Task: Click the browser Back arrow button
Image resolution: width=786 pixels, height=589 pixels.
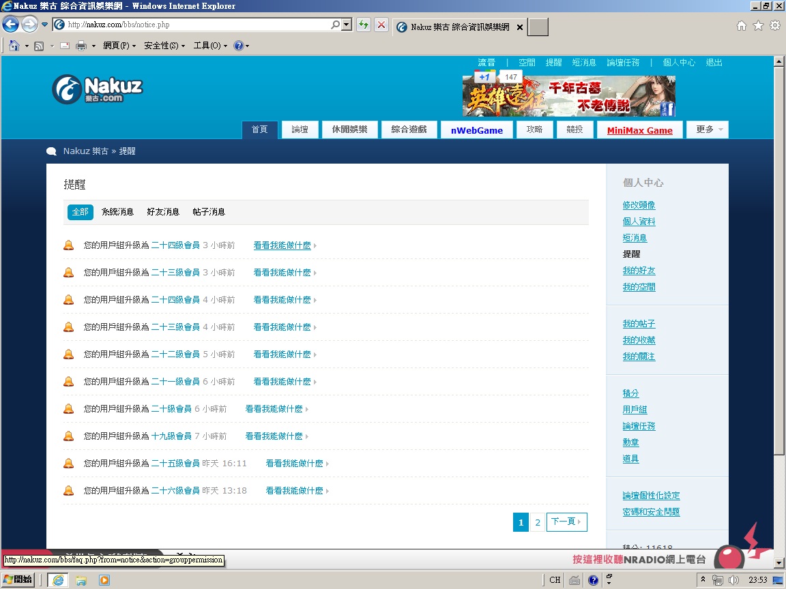Action: click(10, 25)
